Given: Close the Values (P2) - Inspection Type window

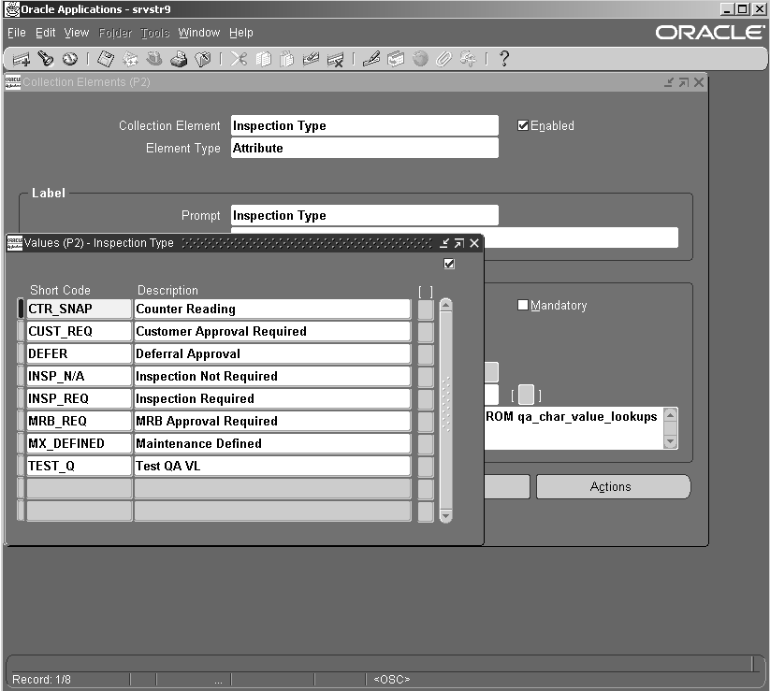Looking at the screenshot, I should click(x=474, y=243).
